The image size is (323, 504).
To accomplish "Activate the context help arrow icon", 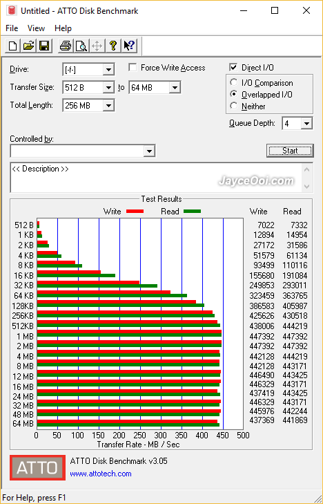I will (130, 46).
